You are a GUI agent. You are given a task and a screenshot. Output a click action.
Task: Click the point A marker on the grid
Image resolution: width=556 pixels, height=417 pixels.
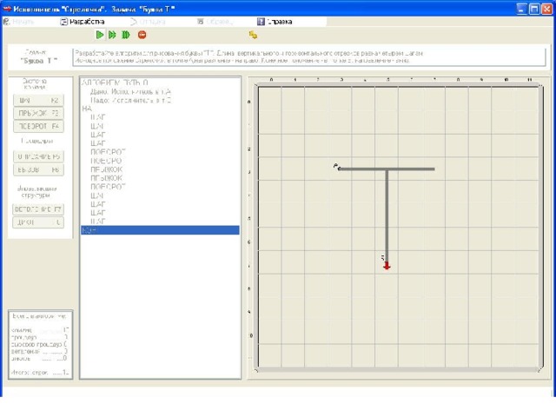337,167
